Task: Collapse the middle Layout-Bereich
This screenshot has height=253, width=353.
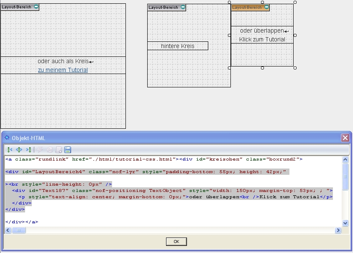Action: click(x=183, y=8)
